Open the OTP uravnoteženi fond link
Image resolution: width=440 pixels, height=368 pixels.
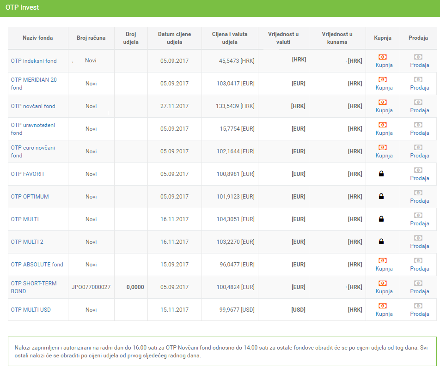[33, 129]
